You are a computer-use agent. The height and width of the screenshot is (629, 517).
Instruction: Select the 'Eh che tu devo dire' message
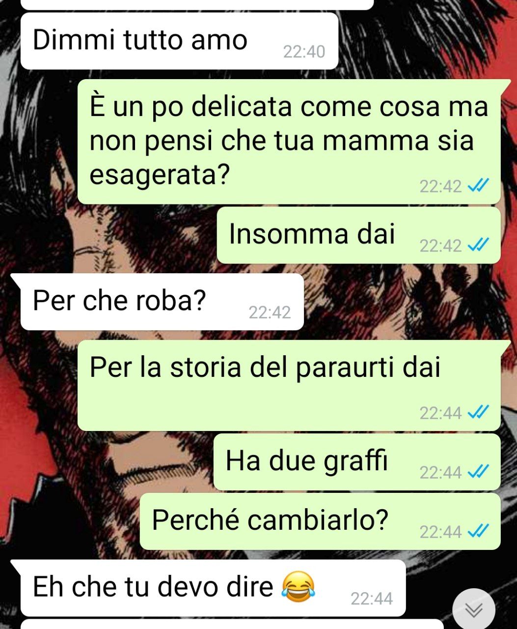click(213, 588)
